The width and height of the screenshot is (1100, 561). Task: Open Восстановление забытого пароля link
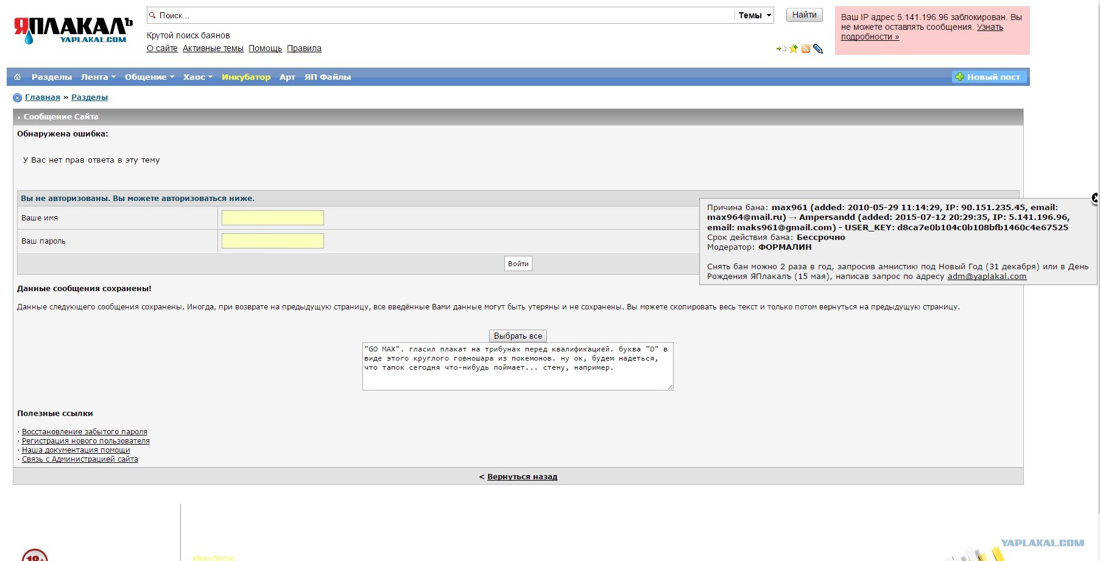tap(85, 432)
